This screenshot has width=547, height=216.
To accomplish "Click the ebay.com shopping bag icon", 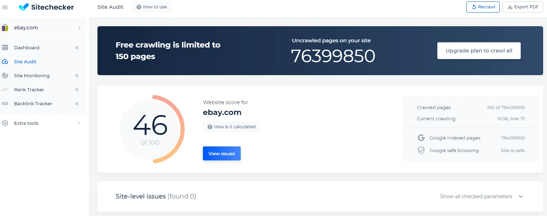I will click(5, 28).
